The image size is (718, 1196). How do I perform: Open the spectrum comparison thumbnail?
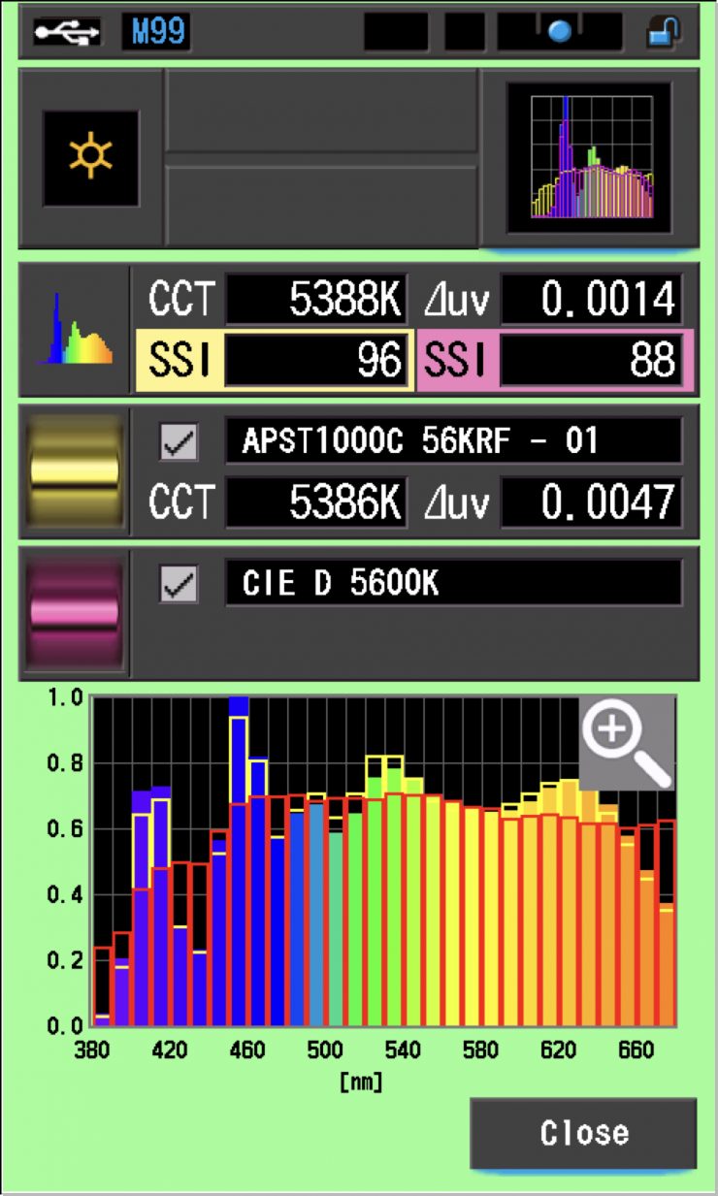pyautogui.click(x=589, y=158)
